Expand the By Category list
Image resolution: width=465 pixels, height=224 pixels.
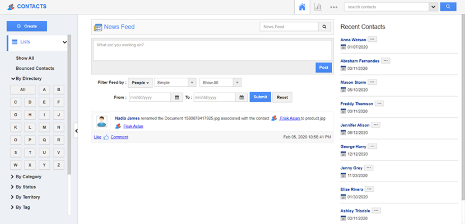coord(28,177)
